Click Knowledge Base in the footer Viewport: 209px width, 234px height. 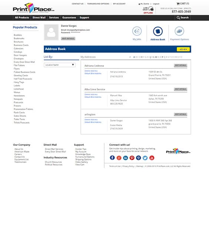click(x=83, y=154)
